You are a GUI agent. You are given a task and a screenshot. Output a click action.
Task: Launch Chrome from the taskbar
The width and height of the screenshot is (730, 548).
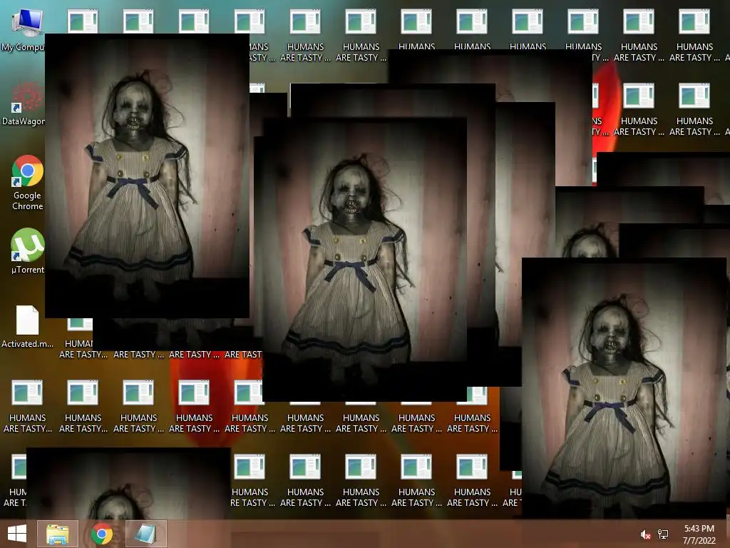point(101,534)
